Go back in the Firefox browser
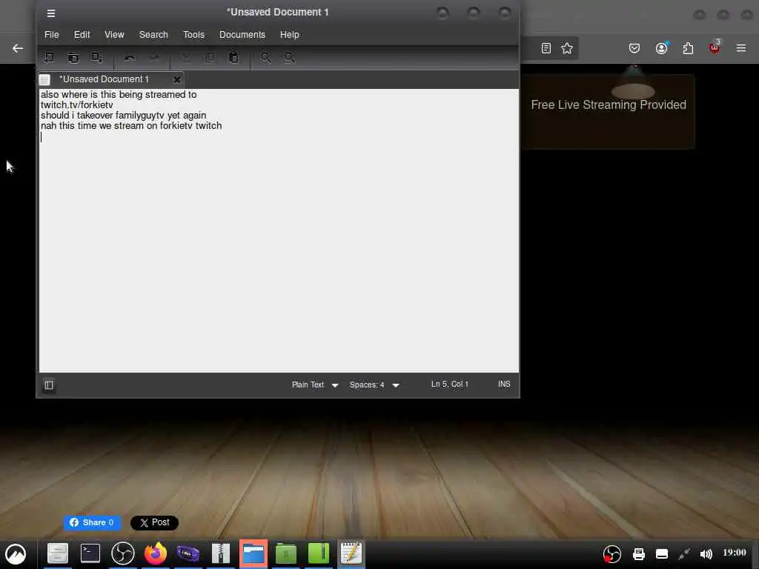This screenshot has height=569, width=759. pos(18,48)
